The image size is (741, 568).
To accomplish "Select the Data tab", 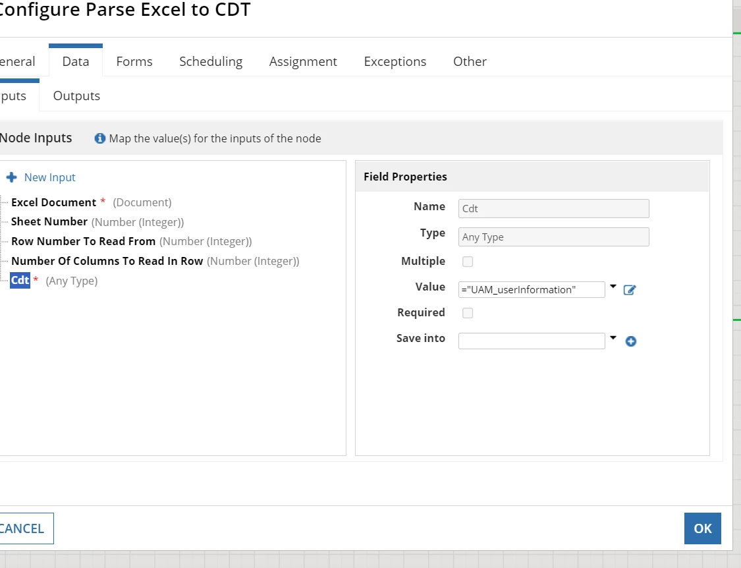I will click(x=76, y=61).
